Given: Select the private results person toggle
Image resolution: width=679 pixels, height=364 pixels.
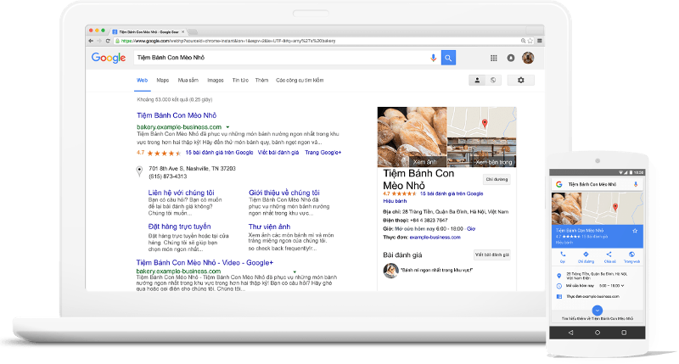Looking at the screenshot, I should pos(477,80).
